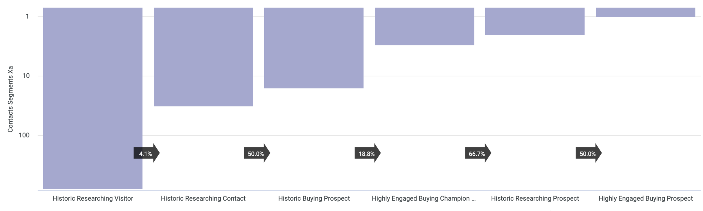703x211 pixels.
Task: Click the Highly Engaged Buying Prospect axis label
Action: [645, 198]
